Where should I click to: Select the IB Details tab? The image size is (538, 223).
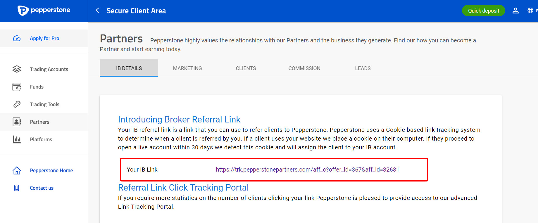[129, 68]
